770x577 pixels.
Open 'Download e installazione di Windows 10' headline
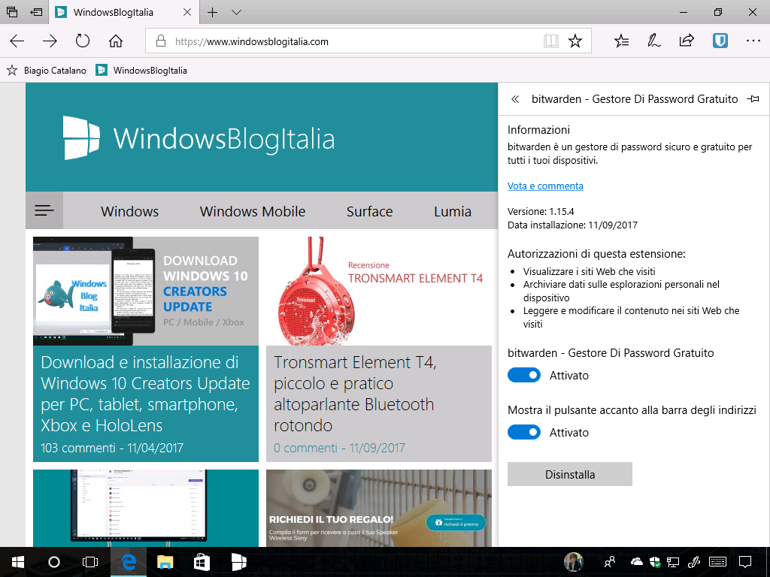(145, 394)
